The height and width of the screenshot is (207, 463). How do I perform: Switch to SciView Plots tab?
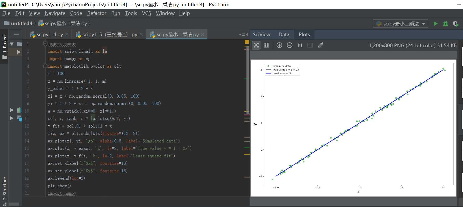(304, 34)
